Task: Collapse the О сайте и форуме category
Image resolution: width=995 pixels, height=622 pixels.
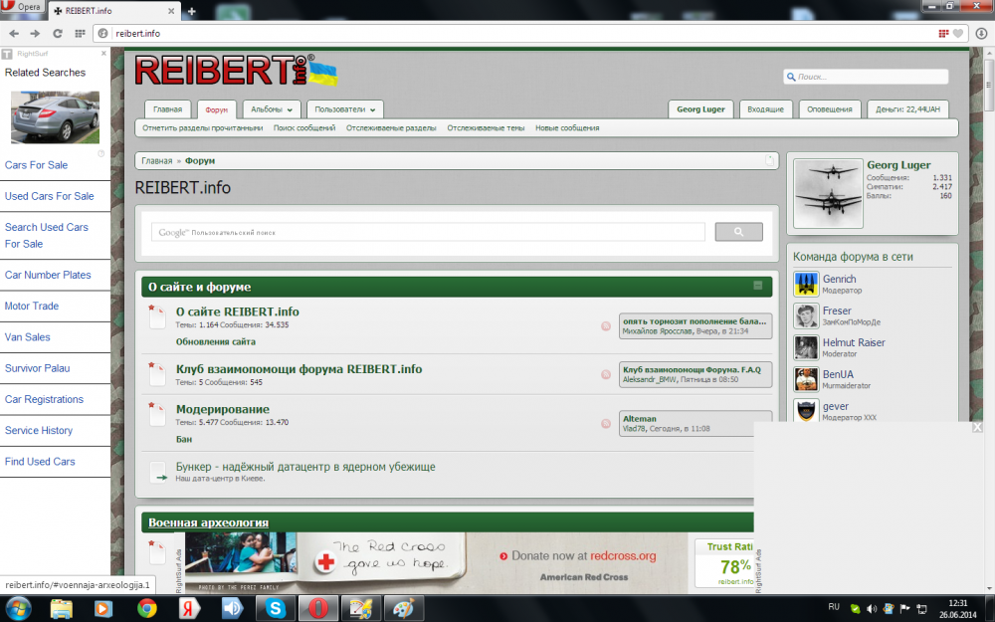Action: [757, 286]
